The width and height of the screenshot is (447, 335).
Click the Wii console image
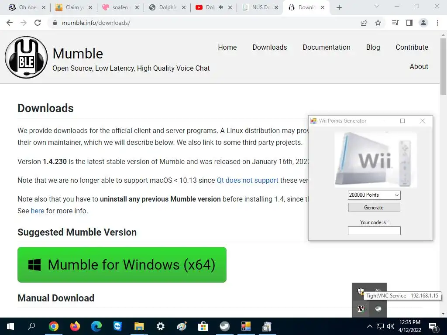[x=375, y=160]
